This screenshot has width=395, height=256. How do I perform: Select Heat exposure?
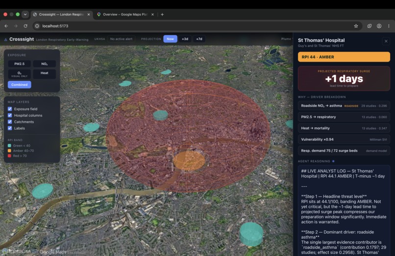point(44,74)
